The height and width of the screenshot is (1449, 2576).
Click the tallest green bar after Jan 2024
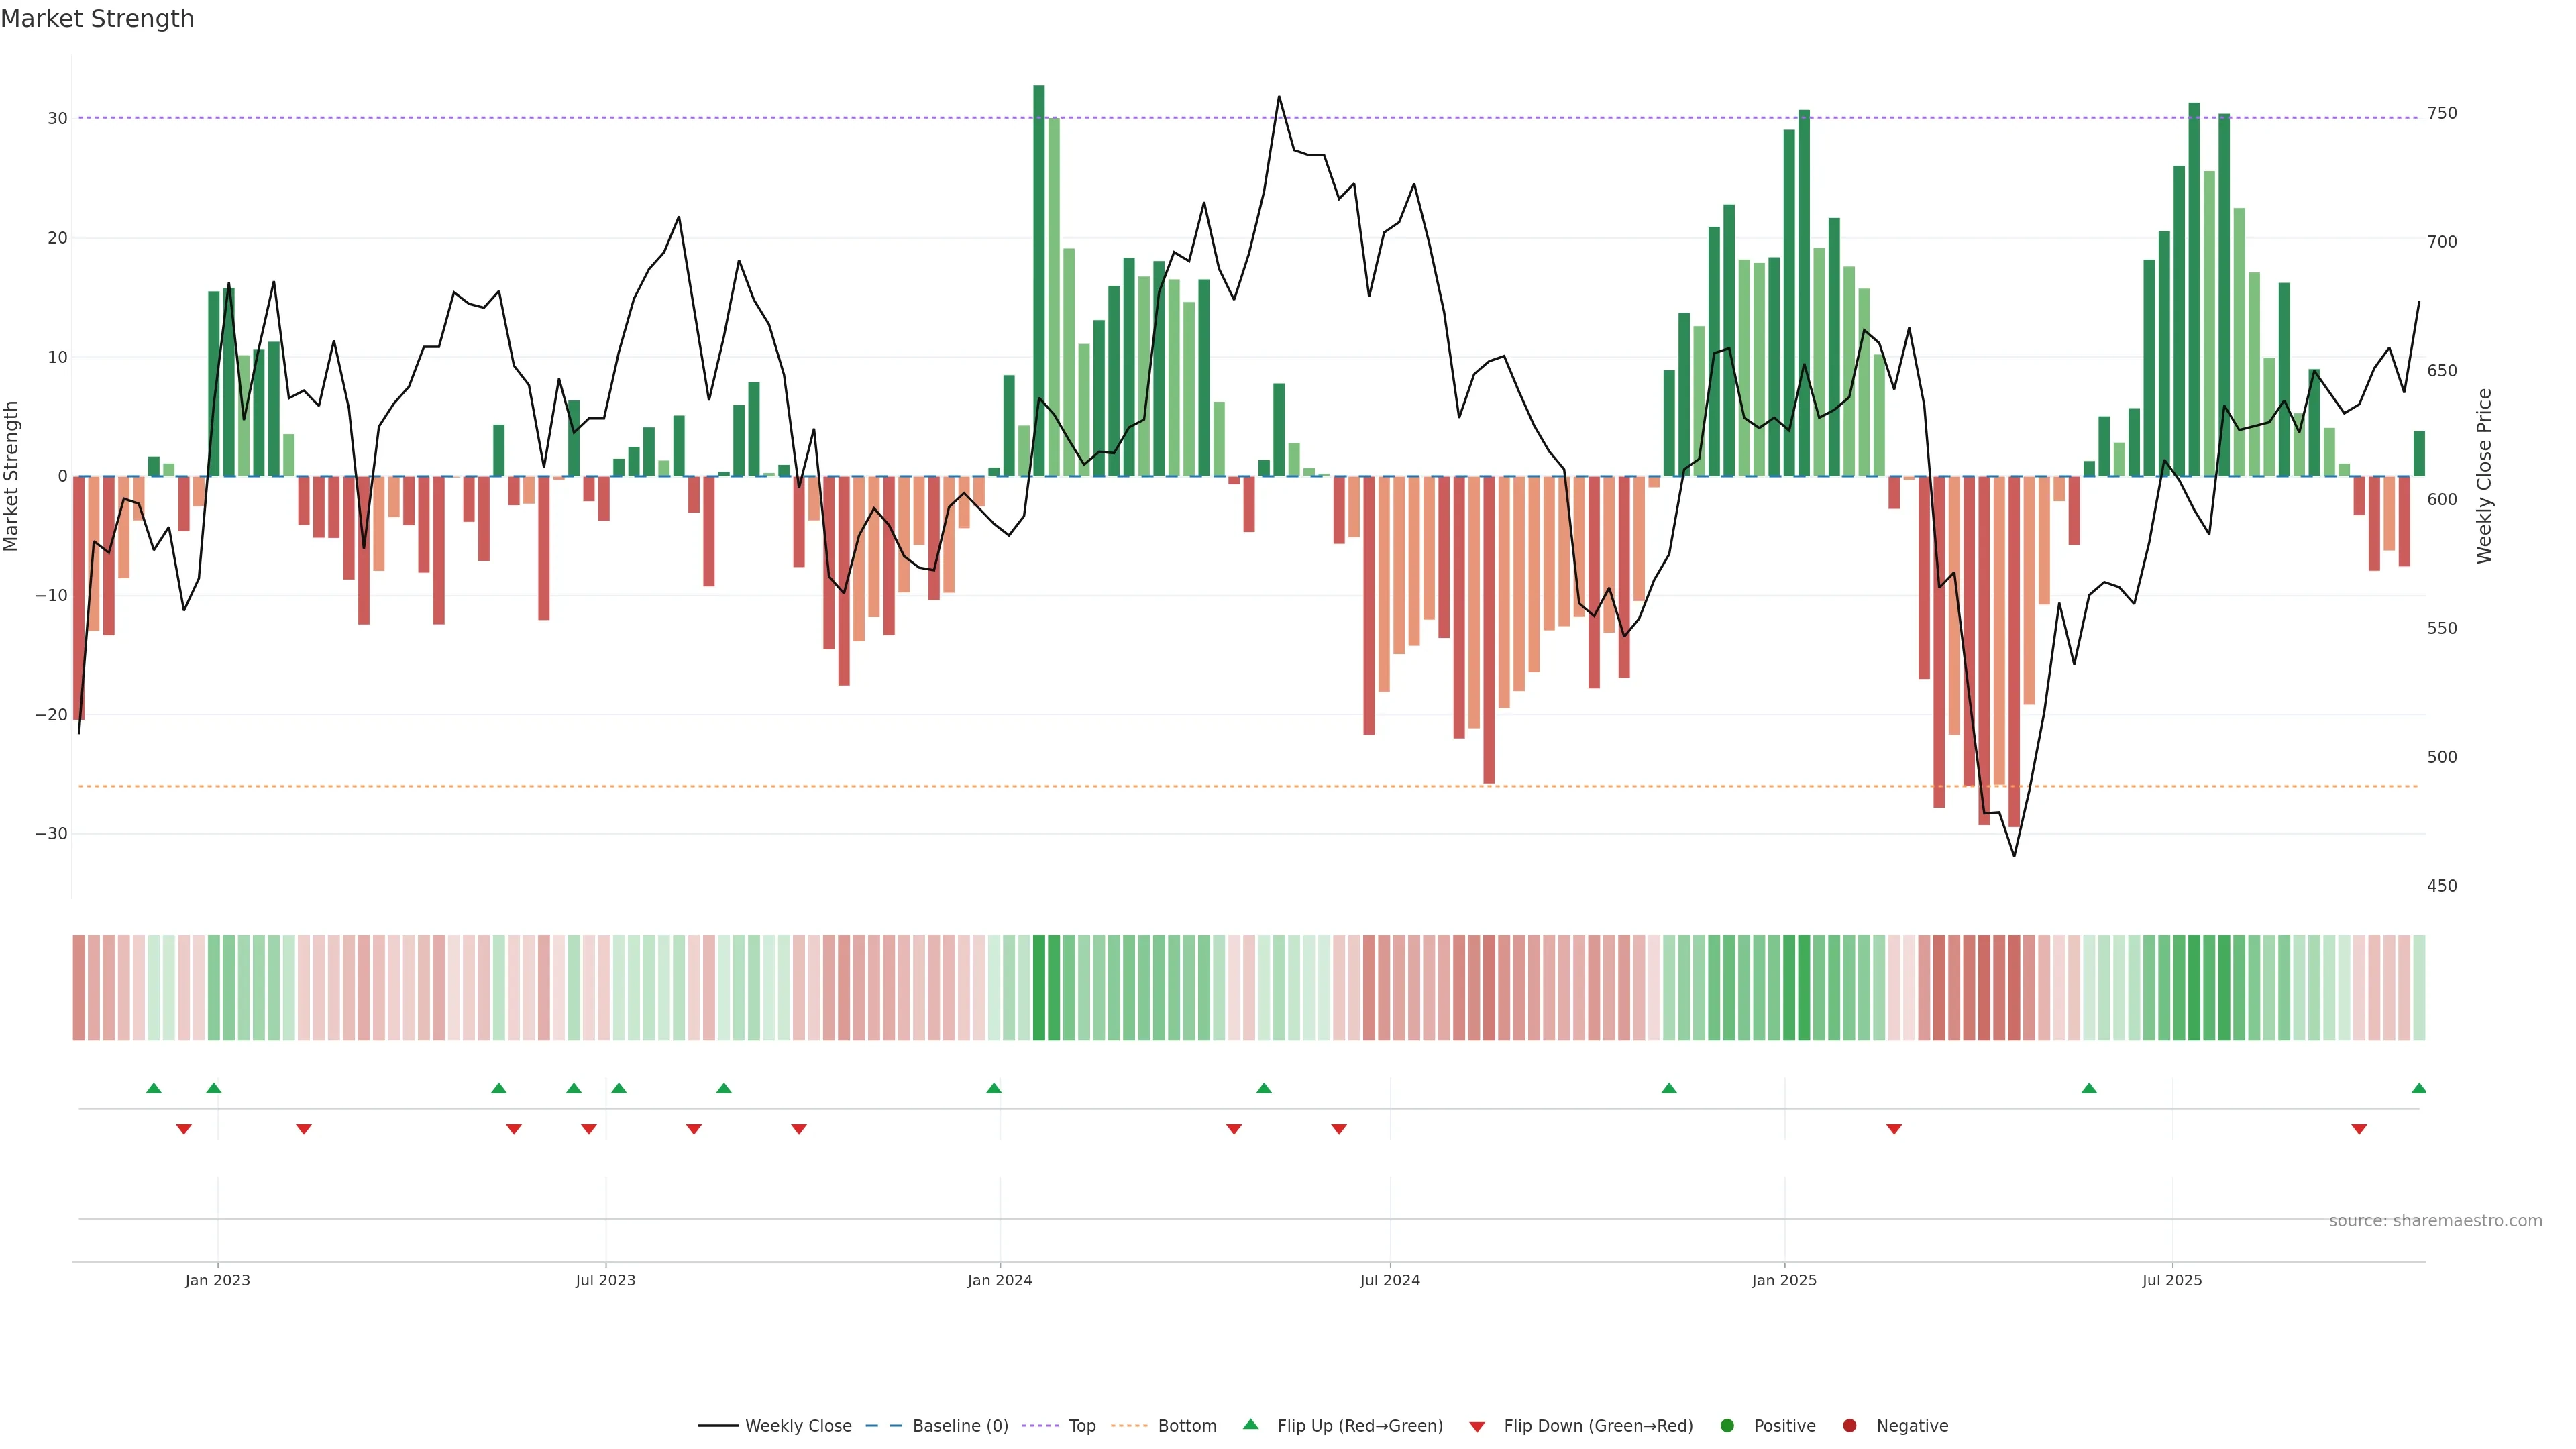click(x=1039, y=280)
